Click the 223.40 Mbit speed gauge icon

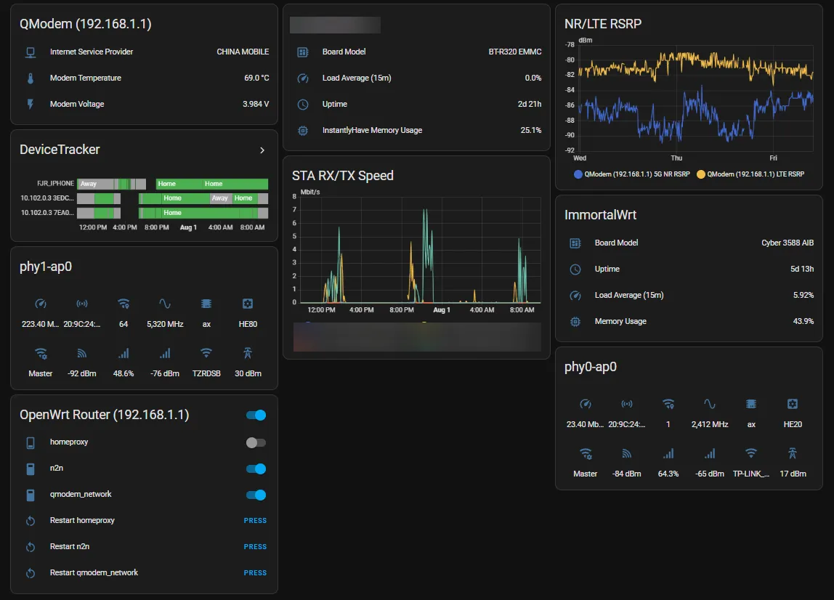41,304
